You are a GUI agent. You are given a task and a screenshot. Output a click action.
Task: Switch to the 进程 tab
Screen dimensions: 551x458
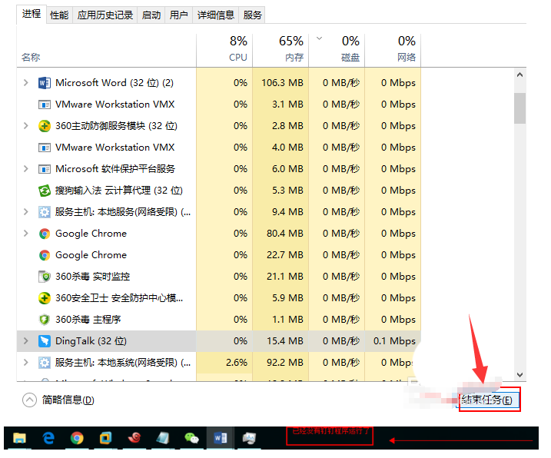32,15
